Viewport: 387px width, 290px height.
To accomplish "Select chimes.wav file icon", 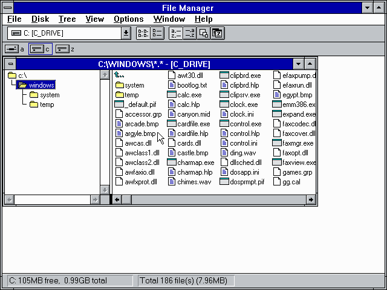I will [x=172, y=182].
